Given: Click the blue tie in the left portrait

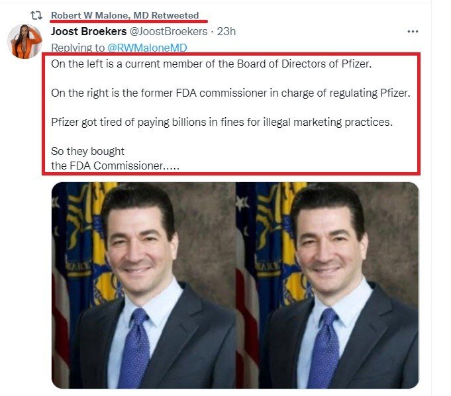Looking at the screenshot, I should 135,348.
